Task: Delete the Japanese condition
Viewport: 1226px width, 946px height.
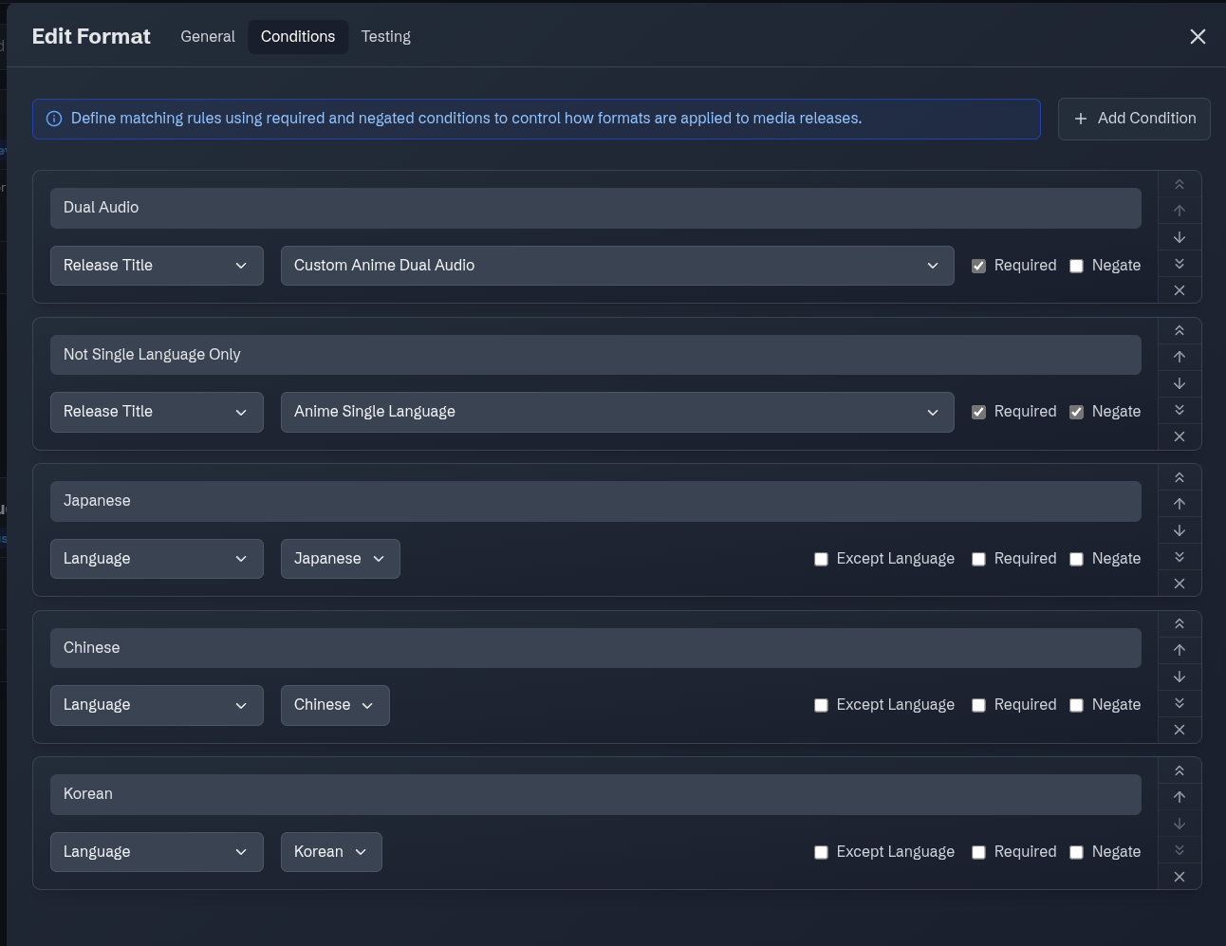Action: 1180,584
